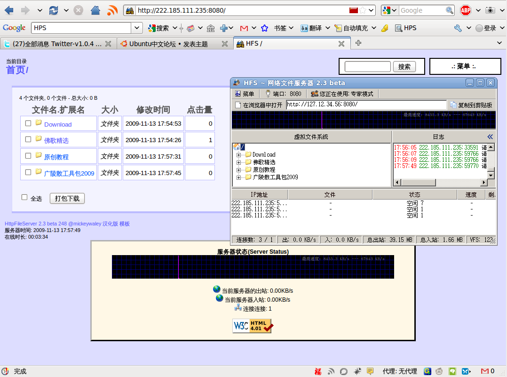The width and height of the screenshot is (507, 377).
Task: Open the new tab plus button
Action: [358, 43]
